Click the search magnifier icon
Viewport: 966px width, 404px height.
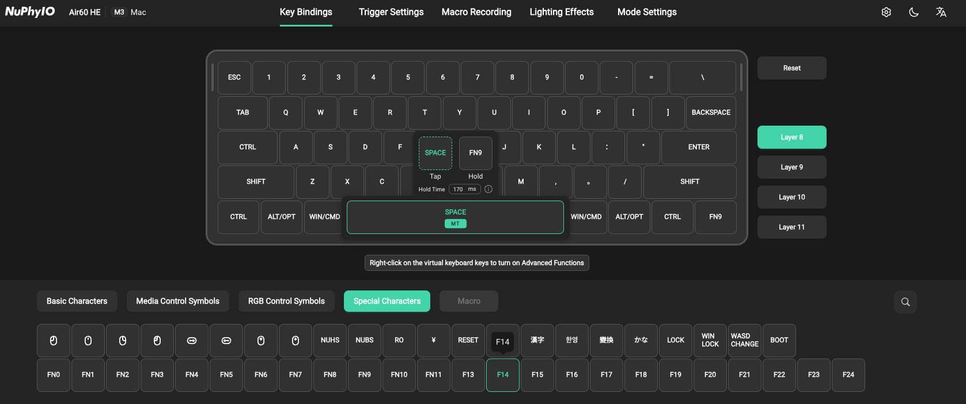pos(905,302)
